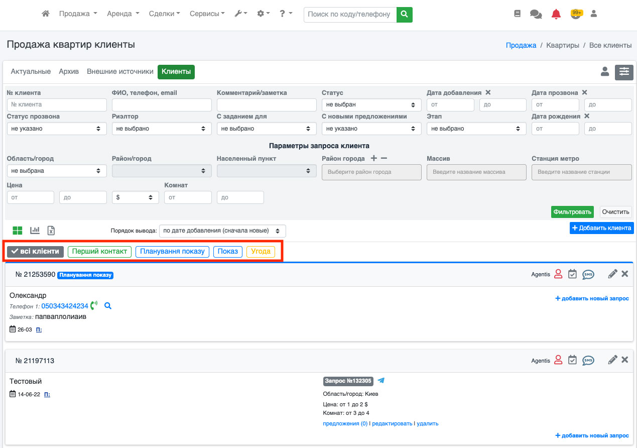Open the Статус dropdown
The image size is (637, 448).
click(371, 104)
